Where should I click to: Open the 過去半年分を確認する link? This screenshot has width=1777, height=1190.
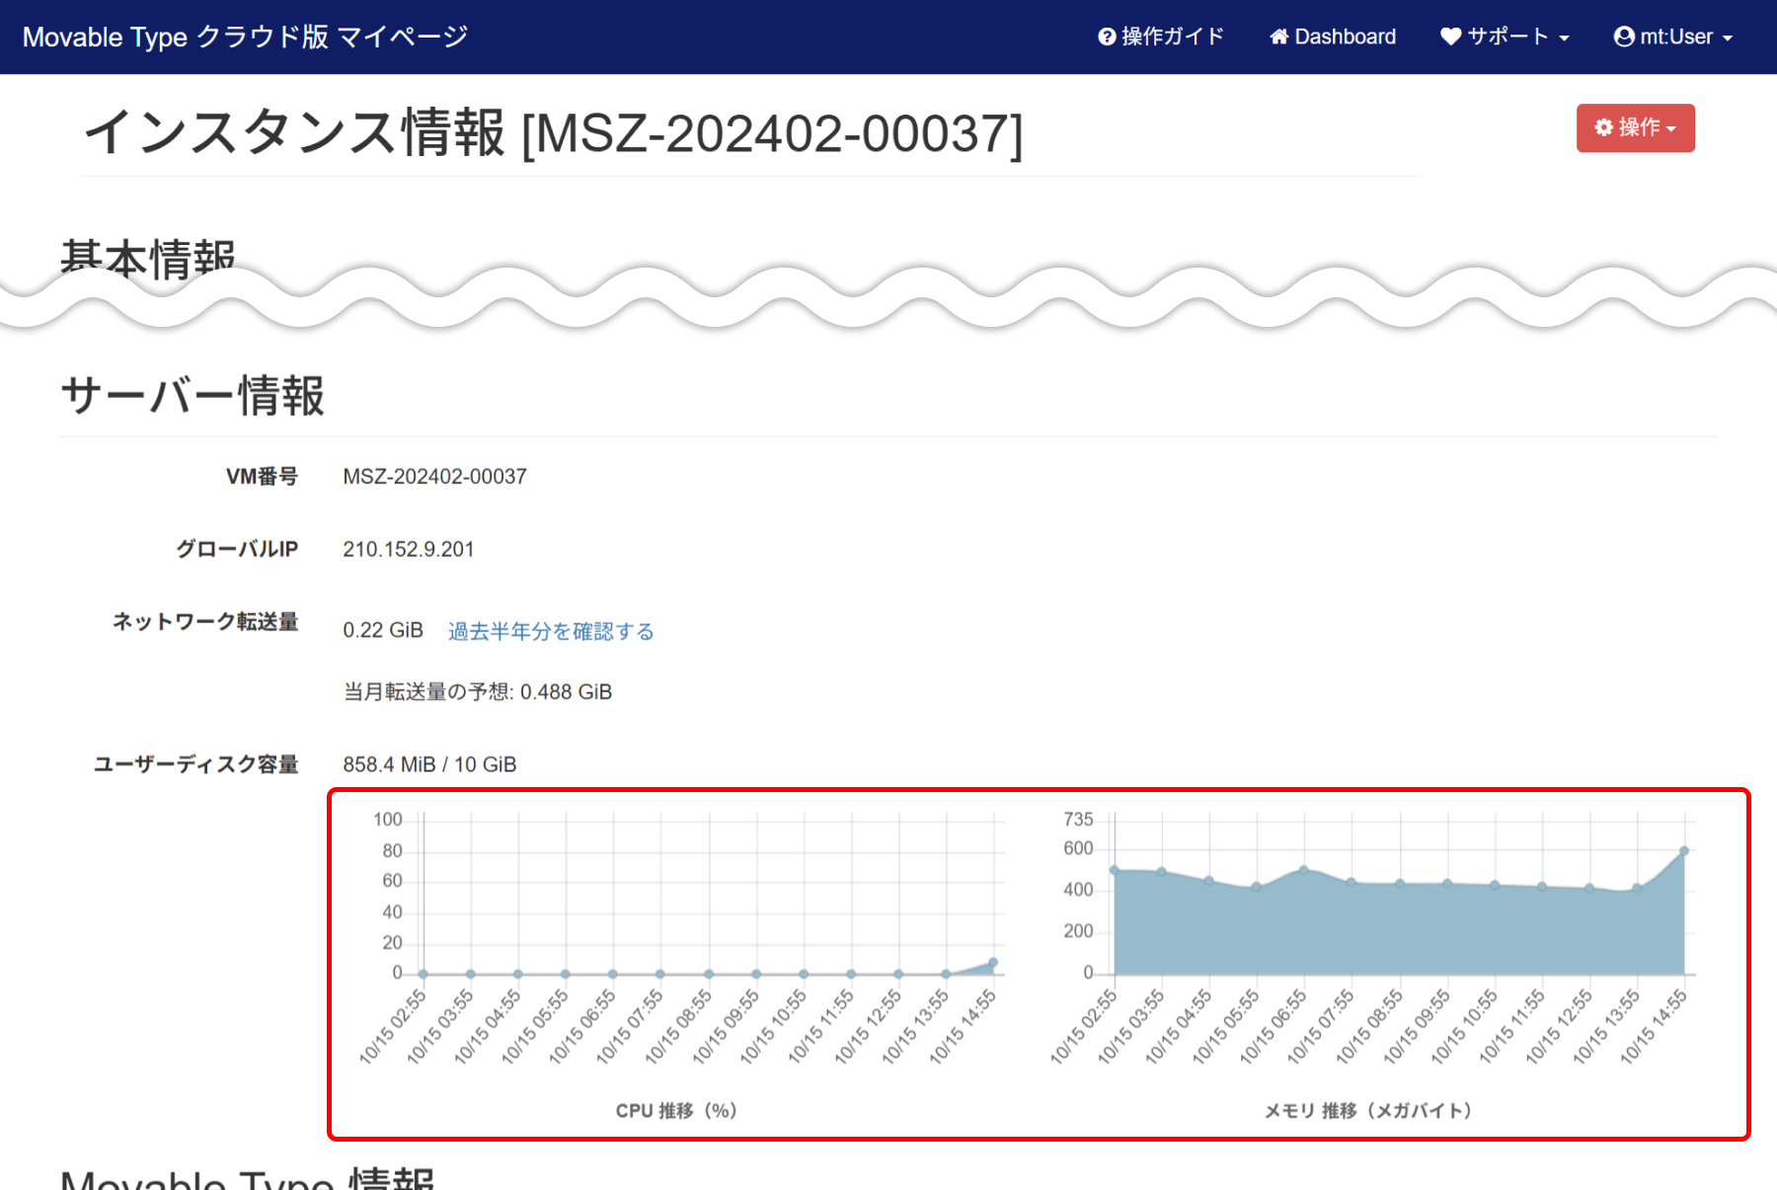(x=551, y=631)
